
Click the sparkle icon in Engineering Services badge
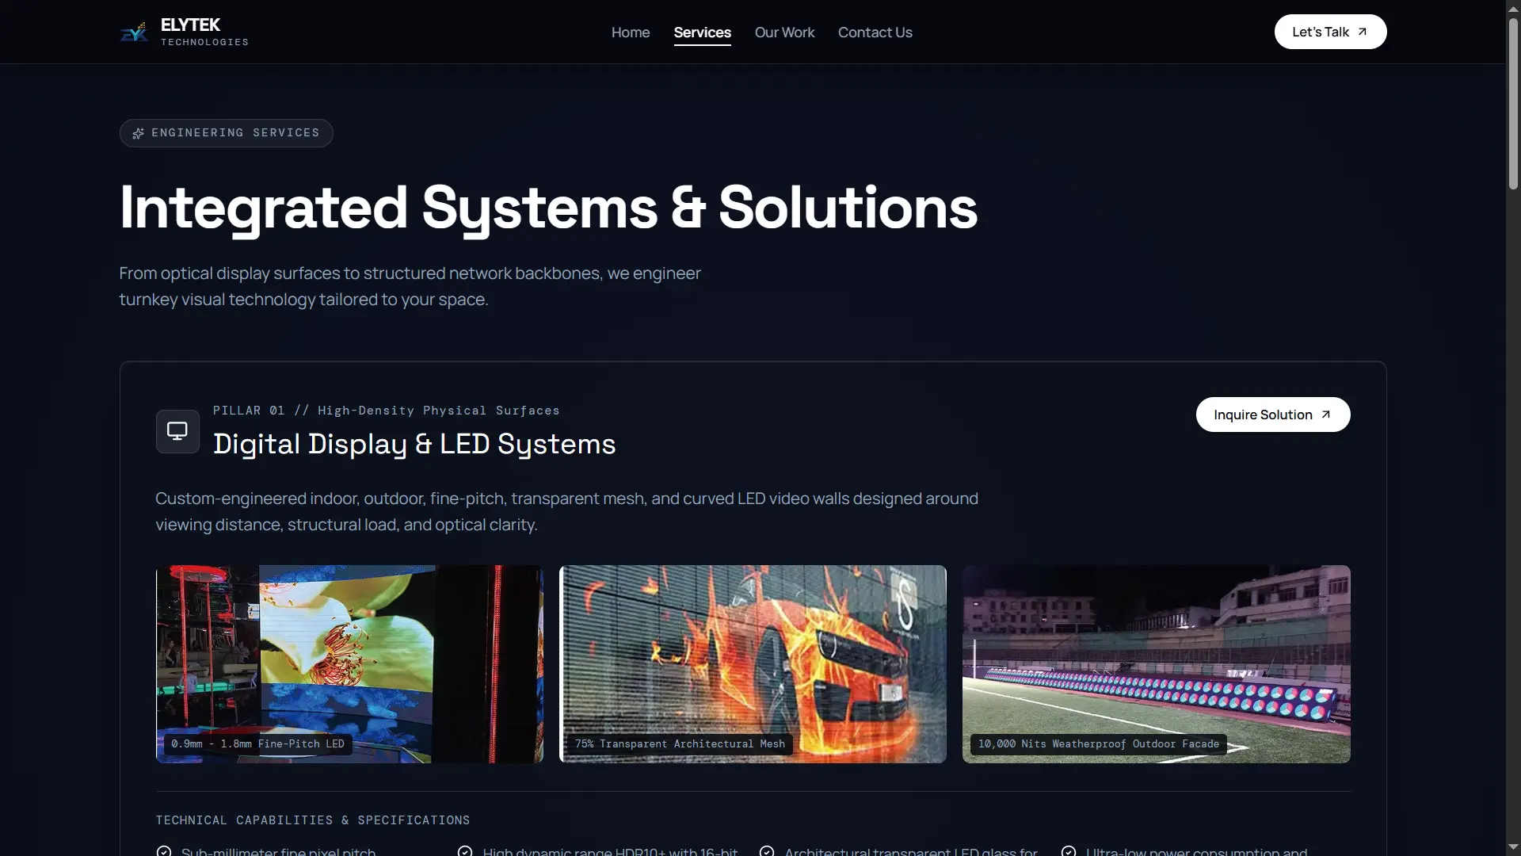tap(138, 133)
